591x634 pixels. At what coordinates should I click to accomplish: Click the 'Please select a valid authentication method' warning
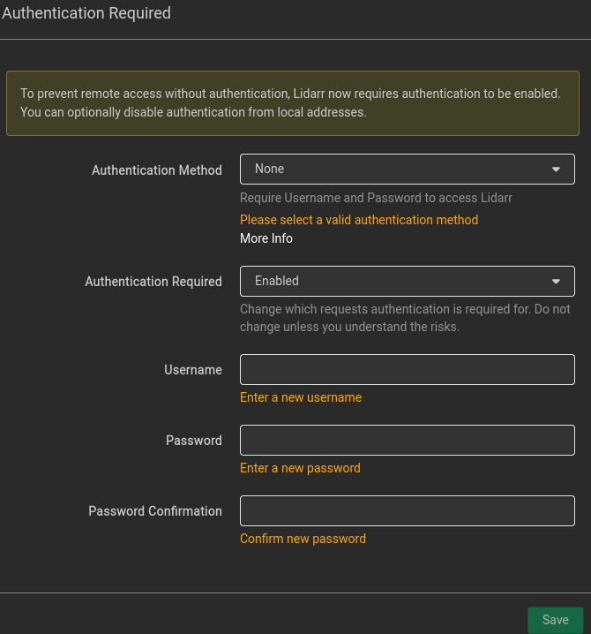point(359,220)
